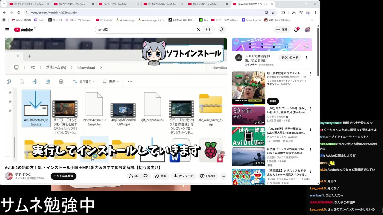Screen dimensions: 383x215
Task: Clear the aviutl2 search text
Action: (198, 30)
